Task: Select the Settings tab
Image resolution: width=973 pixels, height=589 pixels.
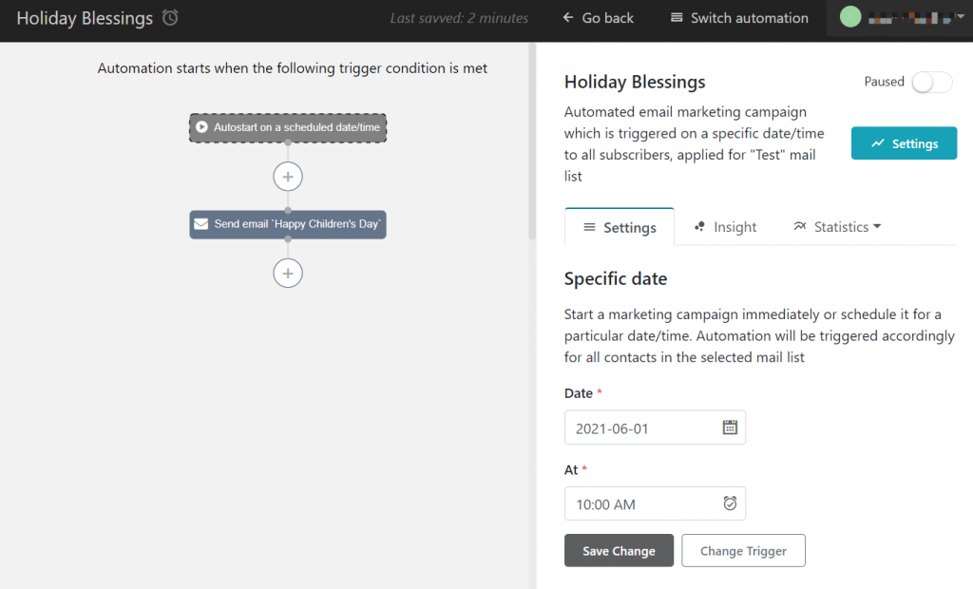Action: [619, 226]
